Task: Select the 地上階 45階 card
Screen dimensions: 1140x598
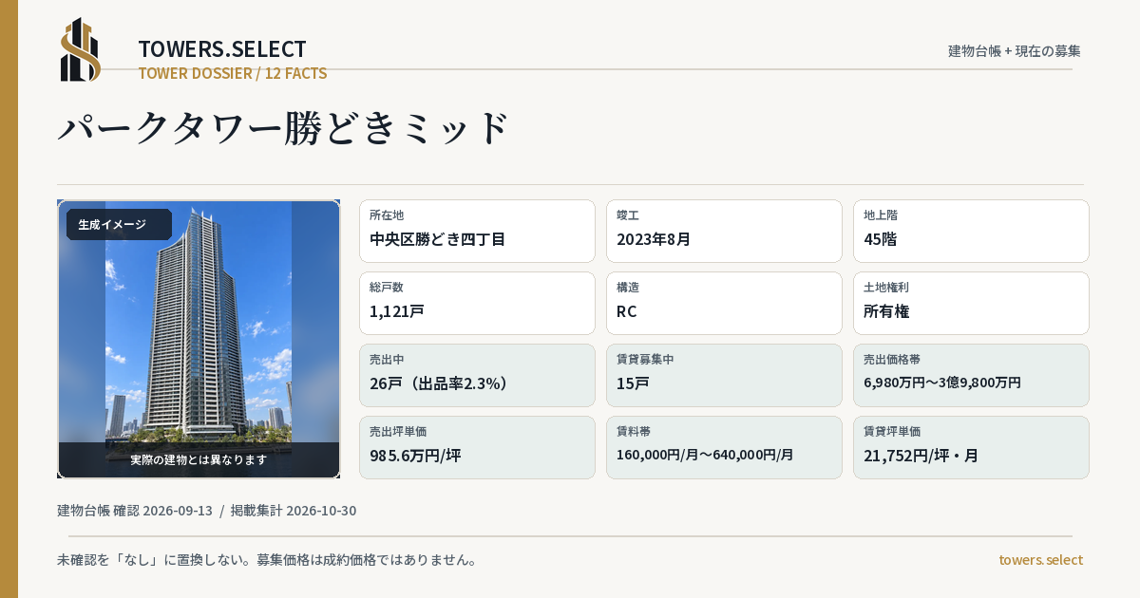Action: 971,231
